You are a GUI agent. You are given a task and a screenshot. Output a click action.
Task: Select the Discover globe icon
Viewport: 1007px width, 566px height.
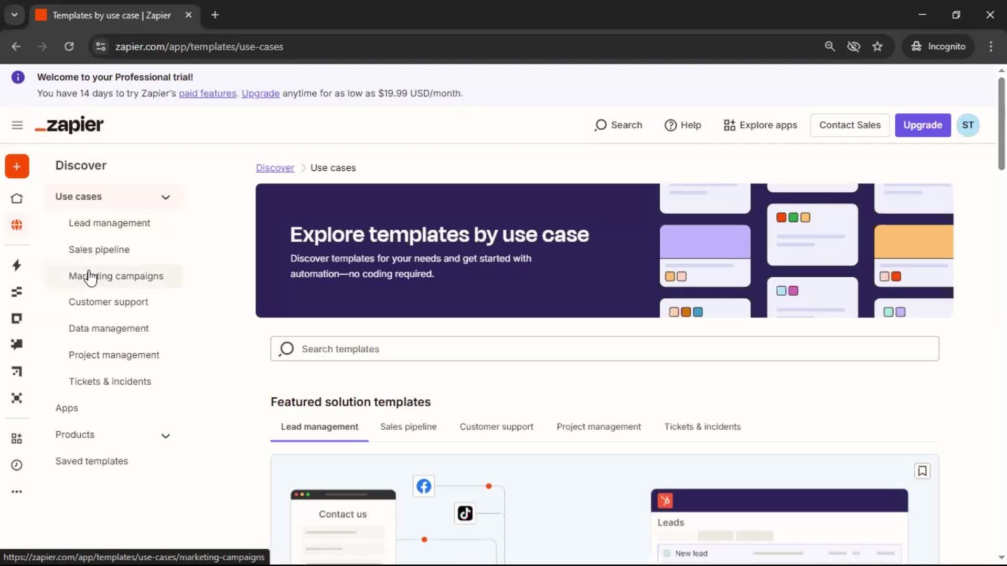(x=17, y=225)
